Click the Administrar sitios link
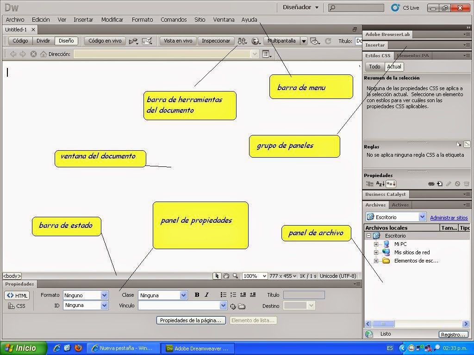The height and width of the screenshot is (355, 474). 449,218
